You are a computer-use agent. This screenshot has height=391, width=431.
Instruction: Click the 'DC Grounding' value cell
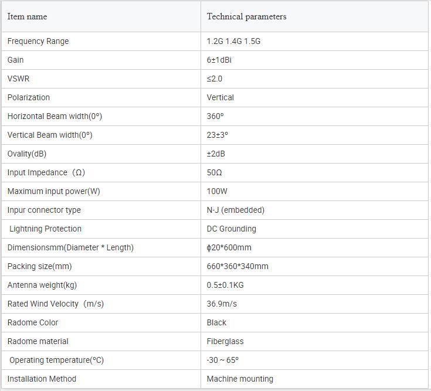(x=314, y=229)
